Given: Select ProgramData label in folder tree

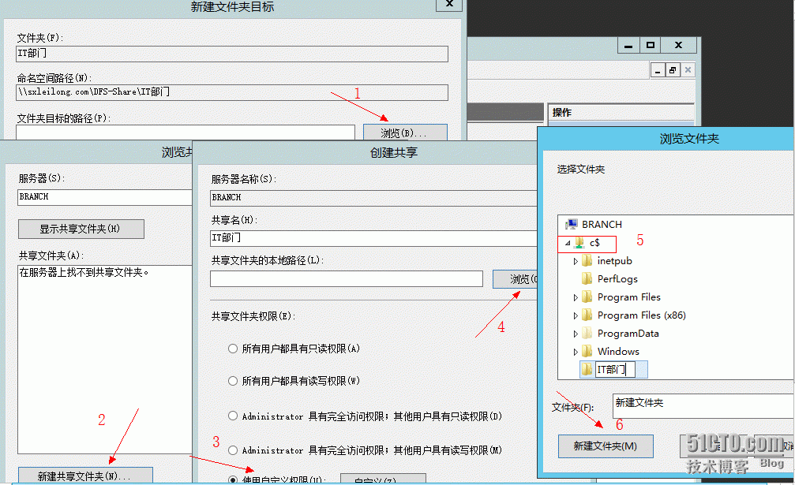Looking at the screenshot, I should point(628,333).
